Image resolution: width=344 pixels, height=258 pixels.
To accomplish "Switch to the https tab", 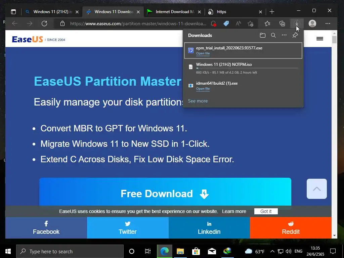I will point(235,12).
